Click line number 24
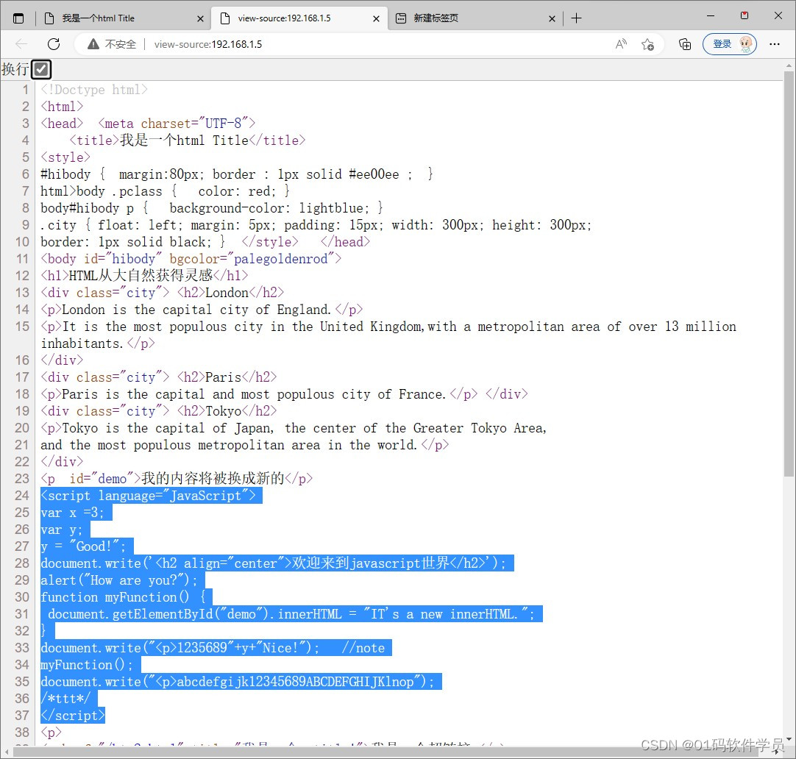 [22, 496]
